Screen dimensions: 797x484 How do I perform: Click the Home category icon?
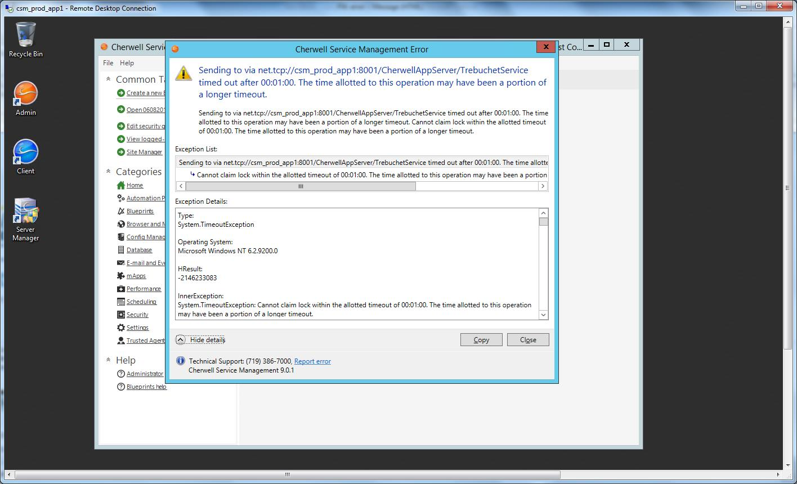pyautogui.click(x=120, y=185)
